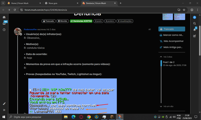The image size is (201, 120).
Task: Jump up with the há 2 dias chevron
Action: pos(161,57)
